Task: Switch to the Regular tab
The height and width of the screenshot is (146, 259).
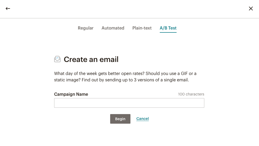Action: click(x=86, y=28)
